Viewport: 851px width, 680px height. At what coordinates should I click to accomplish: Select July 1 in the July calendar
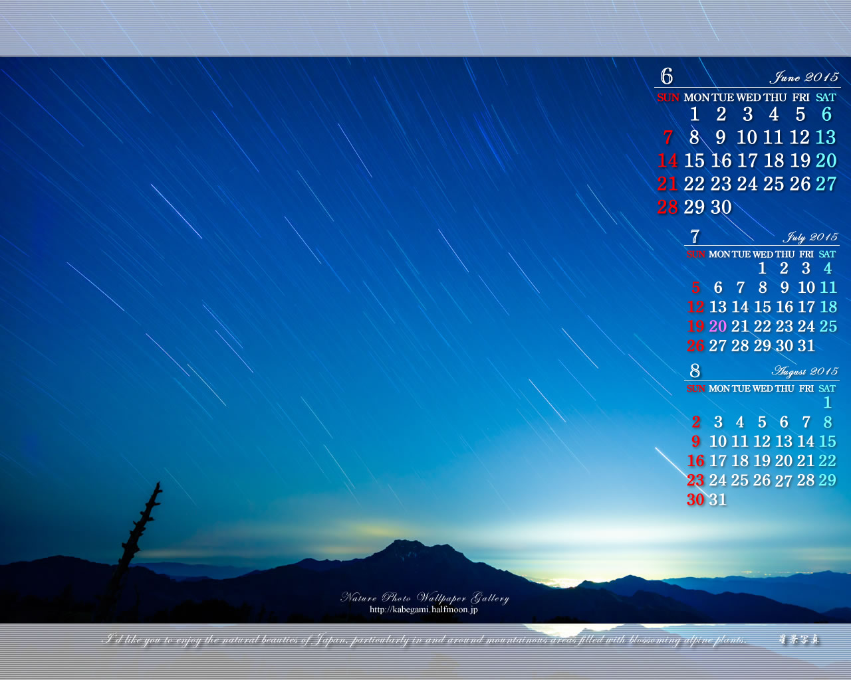click(762, 268)
